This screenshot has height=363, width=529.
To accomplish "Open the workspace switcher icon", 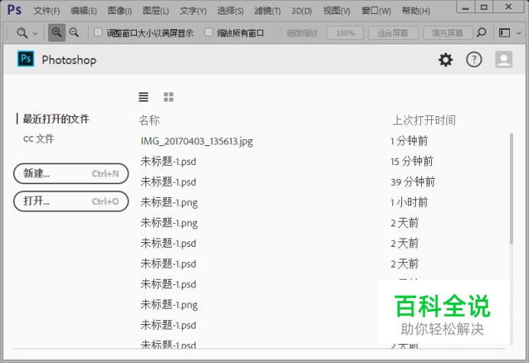I will [x=505, y=33].
